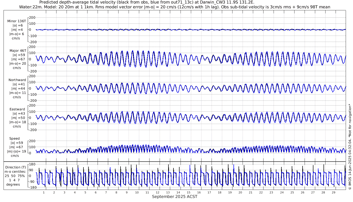Image resolution: width=353 pixels, height=202 pixels.
Task: Click the '|m-o| = 20' text under Major 46T
Action: click(18, 63)
